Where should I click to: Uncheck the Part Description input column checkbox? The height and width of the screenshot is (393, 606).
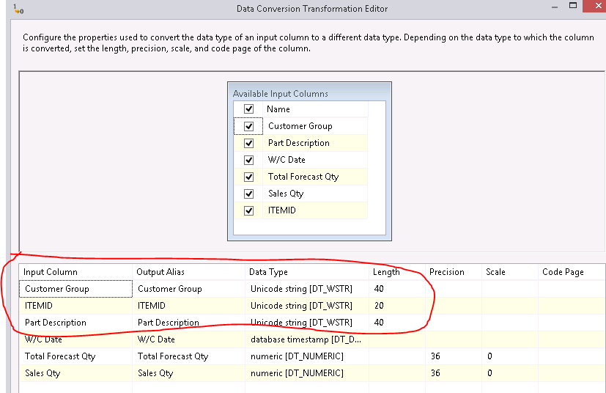pos(248,143)
